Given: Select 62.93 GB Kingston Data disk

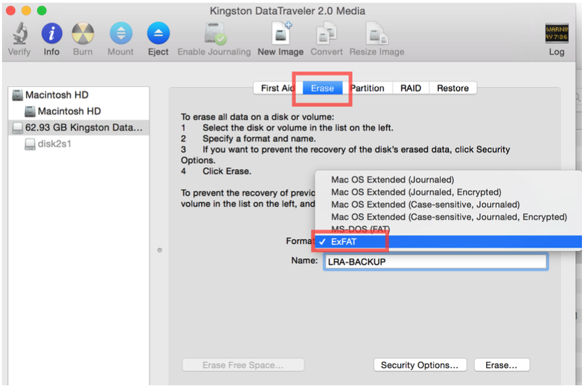Looking at the screenshot, I should tap(78, 128).
